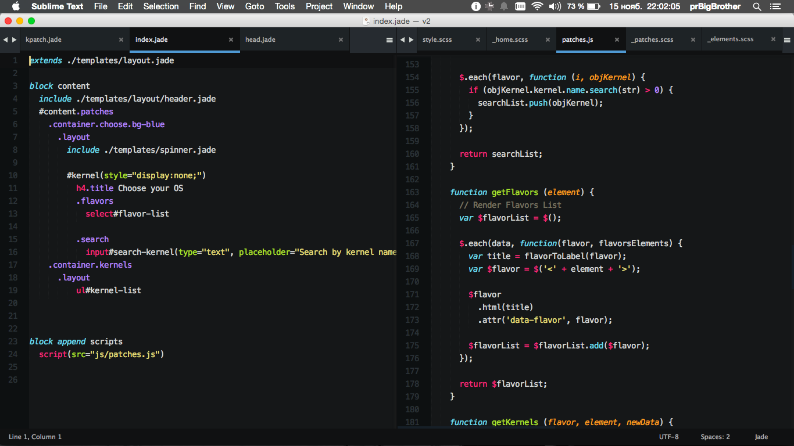Close the patches.js tab
The width and height of the screenshot is (794, 446).
tap(617, 40)
